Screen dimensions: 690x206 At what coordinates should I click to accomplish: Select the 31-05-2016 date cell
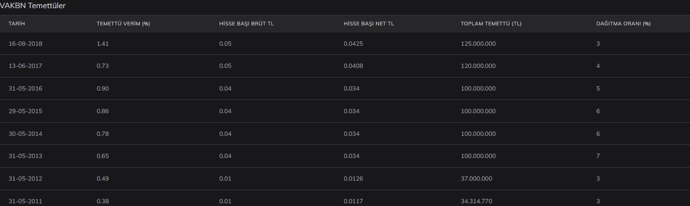click(x=25, y=89)
